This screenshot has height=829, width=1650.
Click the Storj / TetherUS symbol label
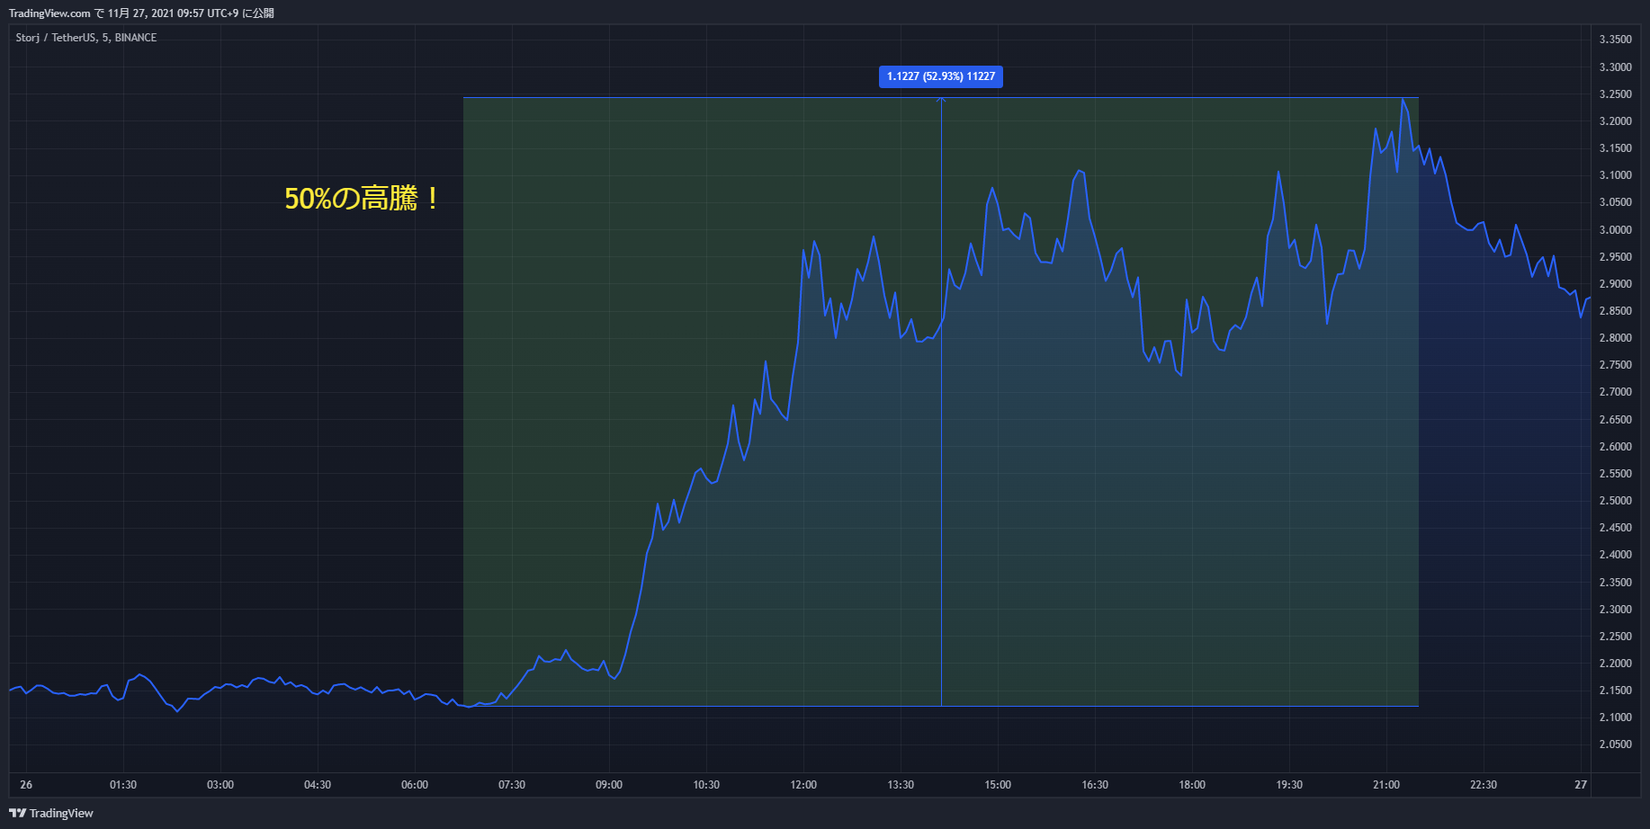[86, 38]
